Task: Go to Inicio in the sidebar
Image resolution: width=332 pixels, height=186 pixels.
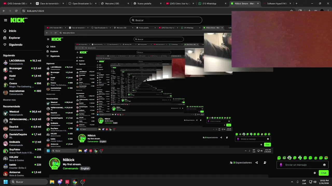Action: (10, 31)
